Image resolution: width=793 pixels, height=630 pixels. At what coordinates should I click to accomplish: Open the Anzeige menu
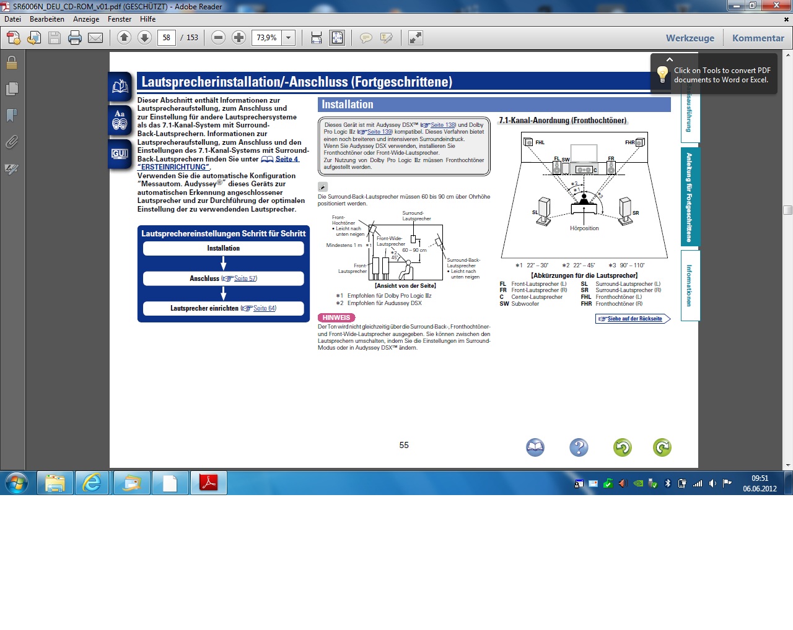[x=86, y=19]
